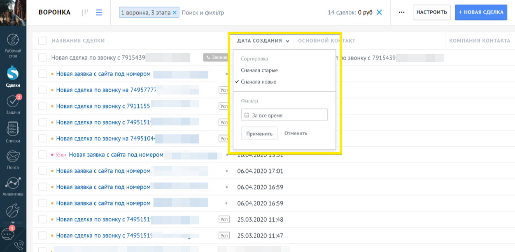Image resolution: width=515 pixels, height=252 pixels.
Task: Open the chat icon with notification badge
Action: click(8, 234)
